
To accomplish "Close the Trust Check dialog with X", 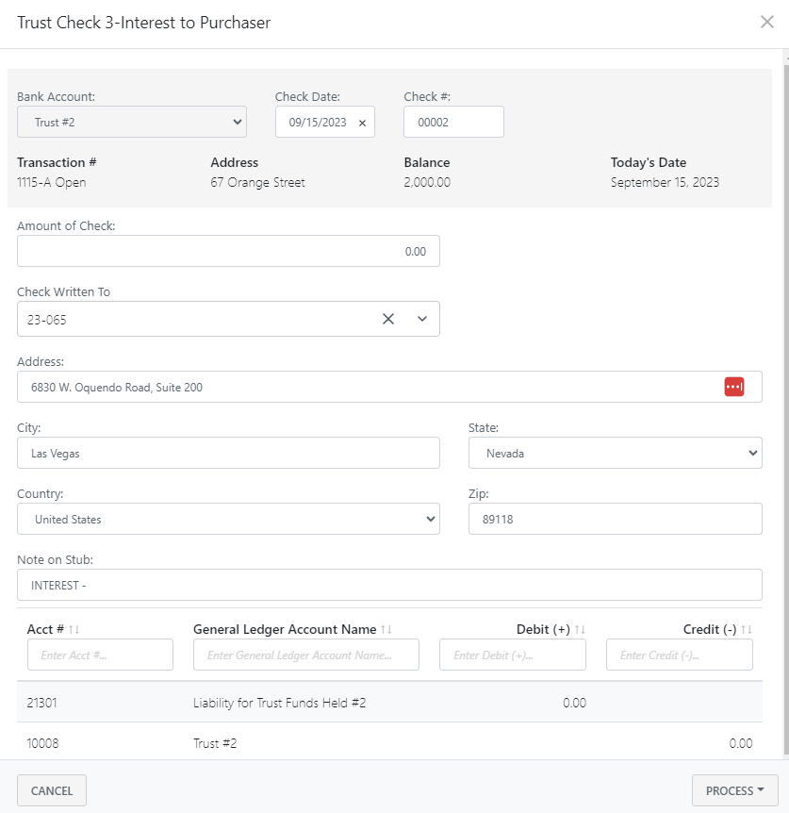I will coord(766,23).
